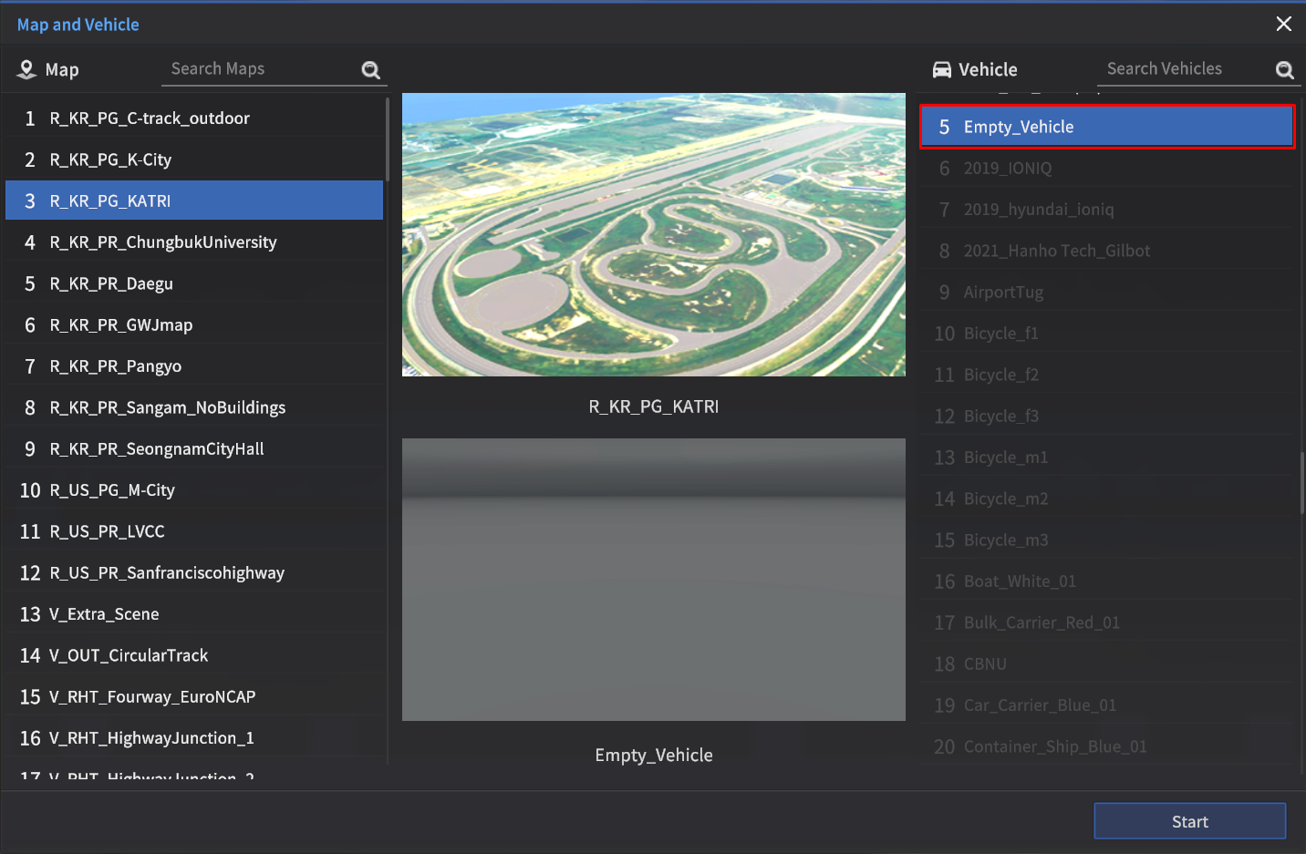Click the map search magnifier icon
The width and height of the screenshot is (1306, 854).
[370, 70]
